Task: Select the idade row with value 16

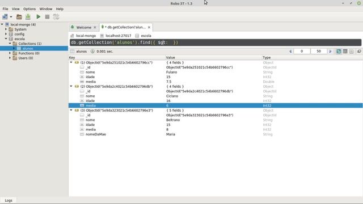Action: click(x=216, y=101)
